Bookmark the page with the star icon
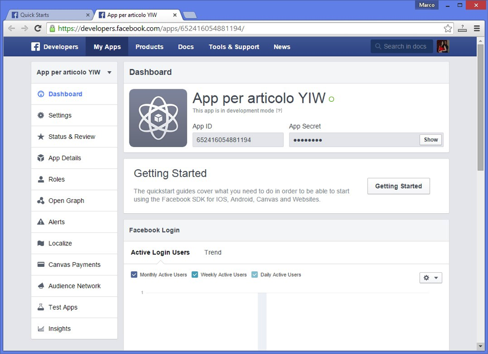This screenshot has height=354, width=488. click(x=448, y=28)
